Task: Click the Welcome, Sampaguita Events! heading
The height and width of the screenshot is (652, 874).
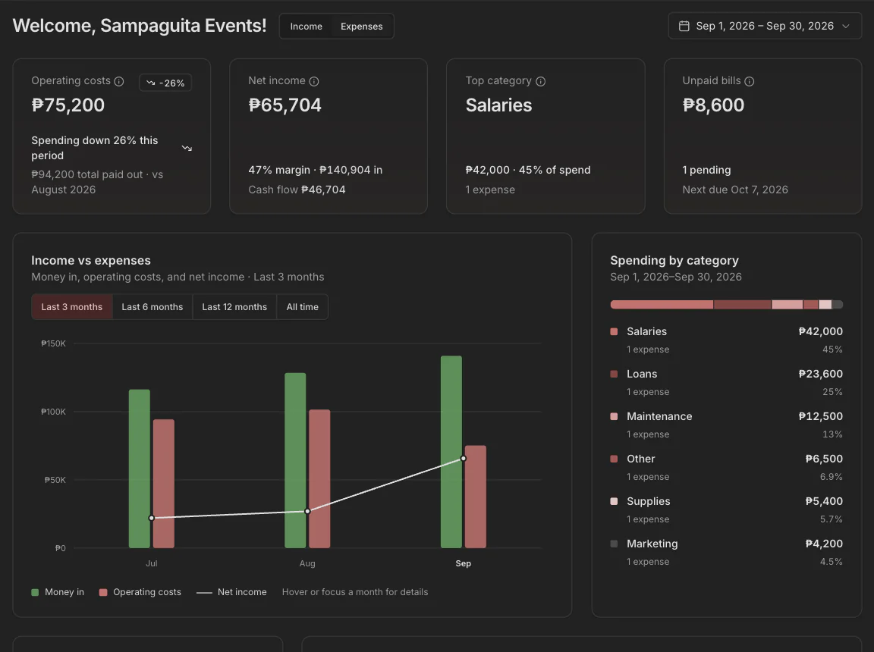Action: point(140,26)
